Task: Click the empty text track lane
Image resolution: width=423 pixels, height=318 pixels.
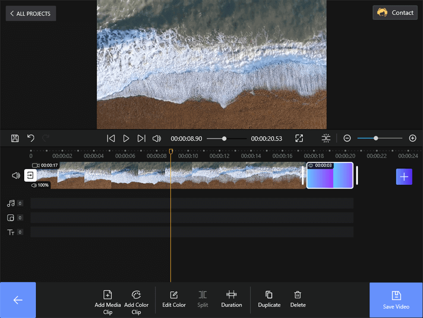Action: pos(192,232)
